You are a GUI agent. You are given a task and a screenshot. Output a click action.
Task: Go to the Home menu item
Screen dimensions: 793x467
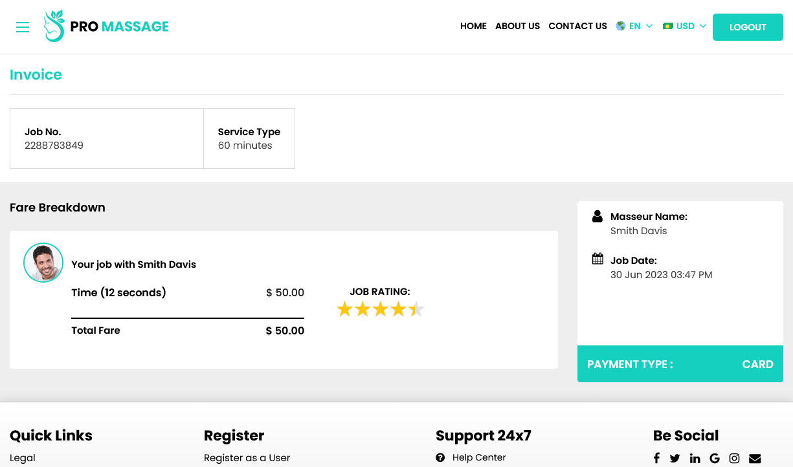click(473, 27)
